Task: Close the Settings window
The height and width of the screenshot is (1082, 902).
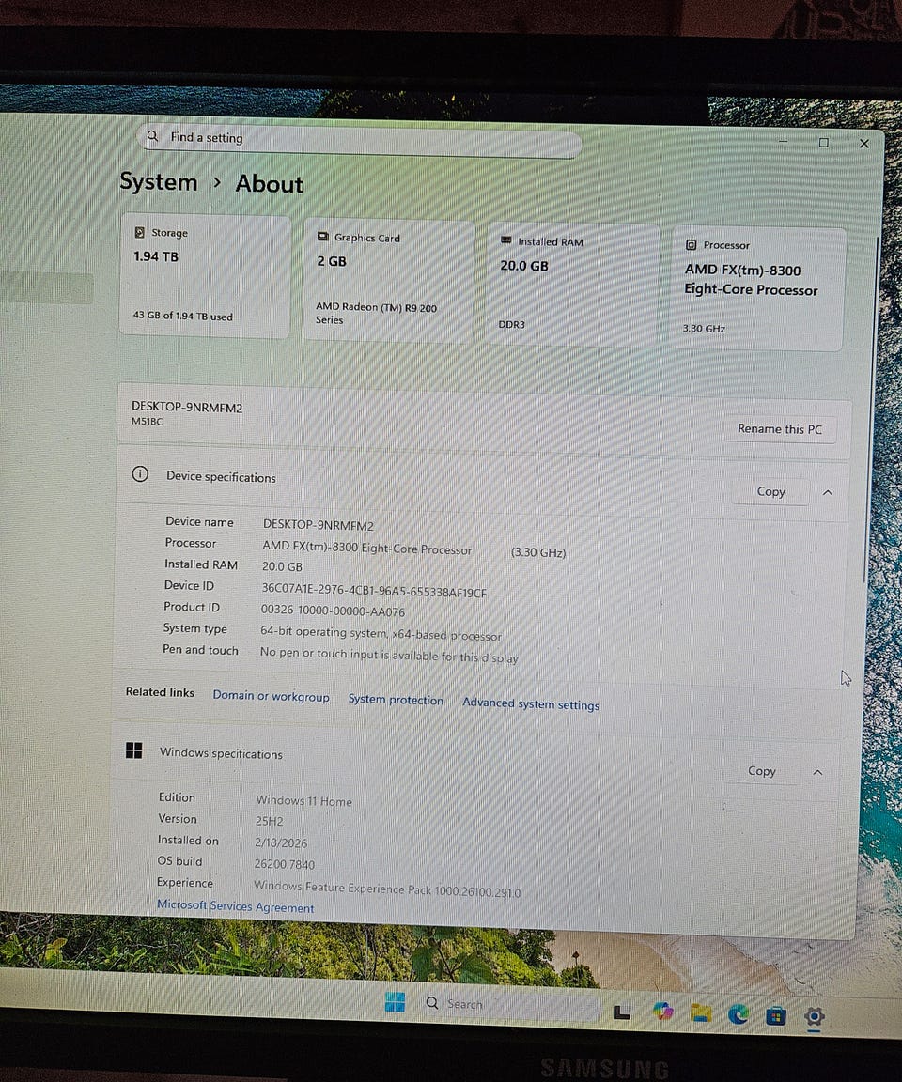Action: [x=864, y=143]
